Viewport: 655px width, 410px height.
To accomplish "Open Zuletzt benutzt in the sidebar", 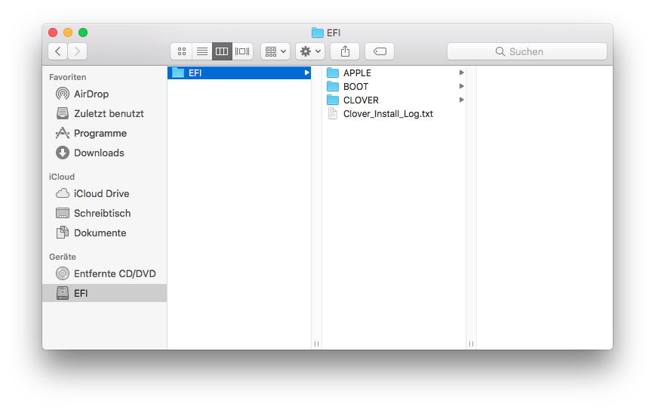I will (x=104, y=113).
